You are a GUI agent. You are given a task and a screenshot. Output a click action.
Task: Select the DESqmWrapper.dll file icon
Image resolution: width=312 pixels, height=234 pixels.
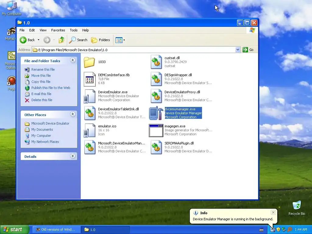tap(156, 79)
